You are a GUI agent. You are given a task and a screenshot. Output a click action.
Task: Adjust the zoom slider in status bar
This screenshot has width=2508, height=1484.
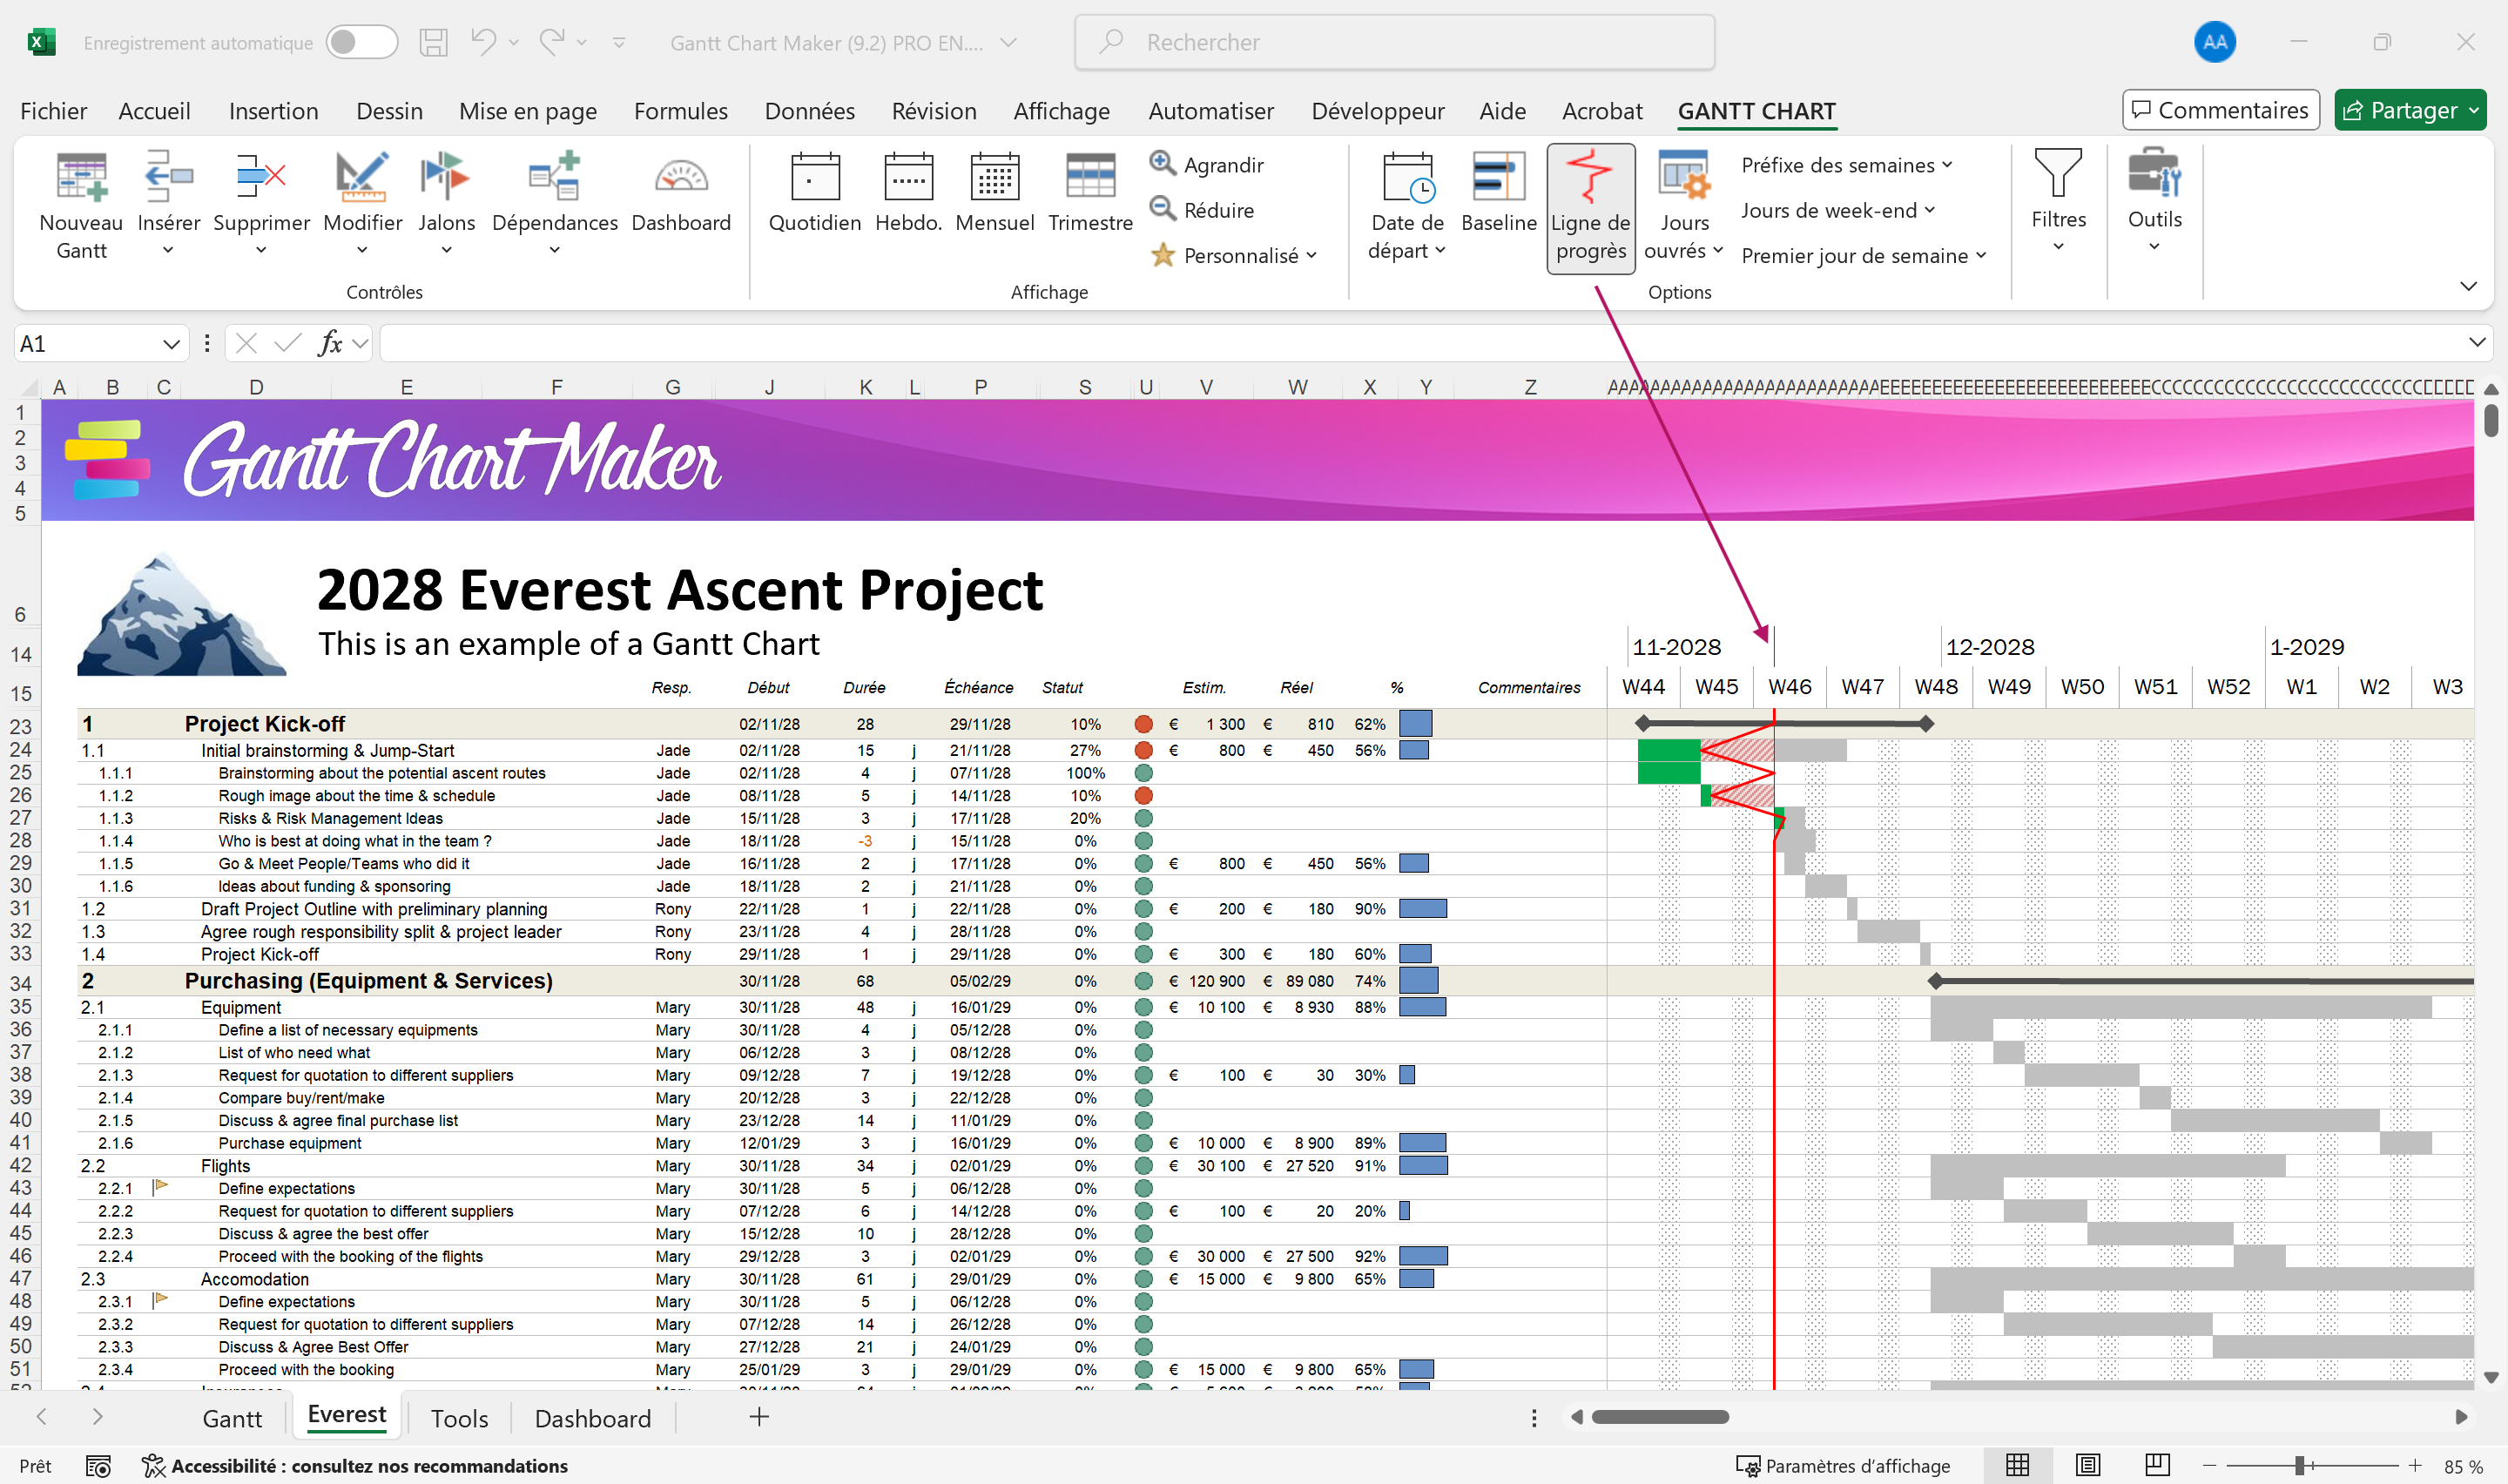[x=2299, y=1466]
